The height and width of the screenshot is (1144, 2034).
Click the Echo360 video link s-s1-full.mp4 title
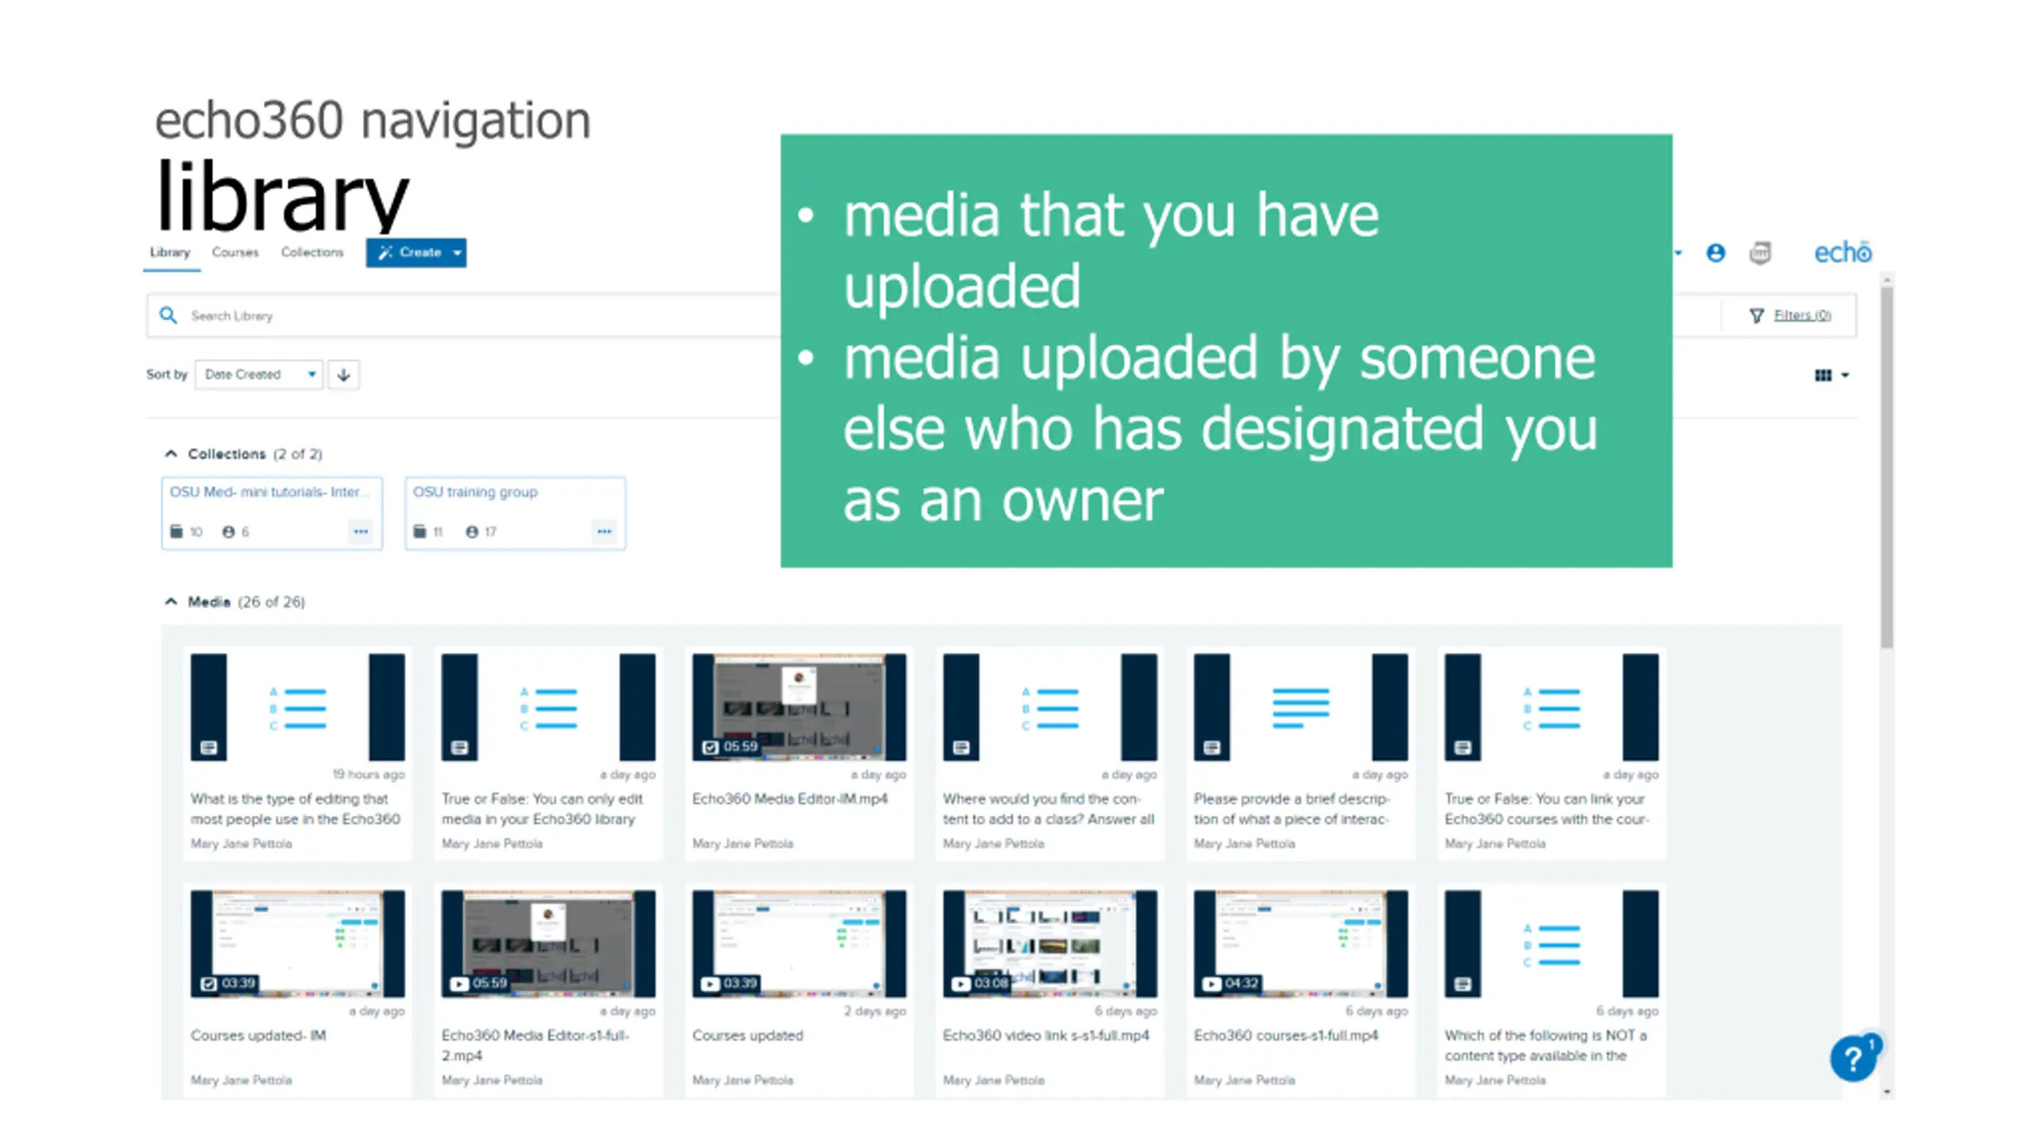tap(1046, 1036)
